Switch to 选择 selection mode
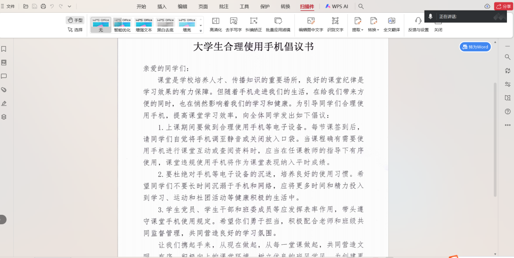The width and height of the screenshot is (514, 258). pyautogui.click(x=75, y=29)
